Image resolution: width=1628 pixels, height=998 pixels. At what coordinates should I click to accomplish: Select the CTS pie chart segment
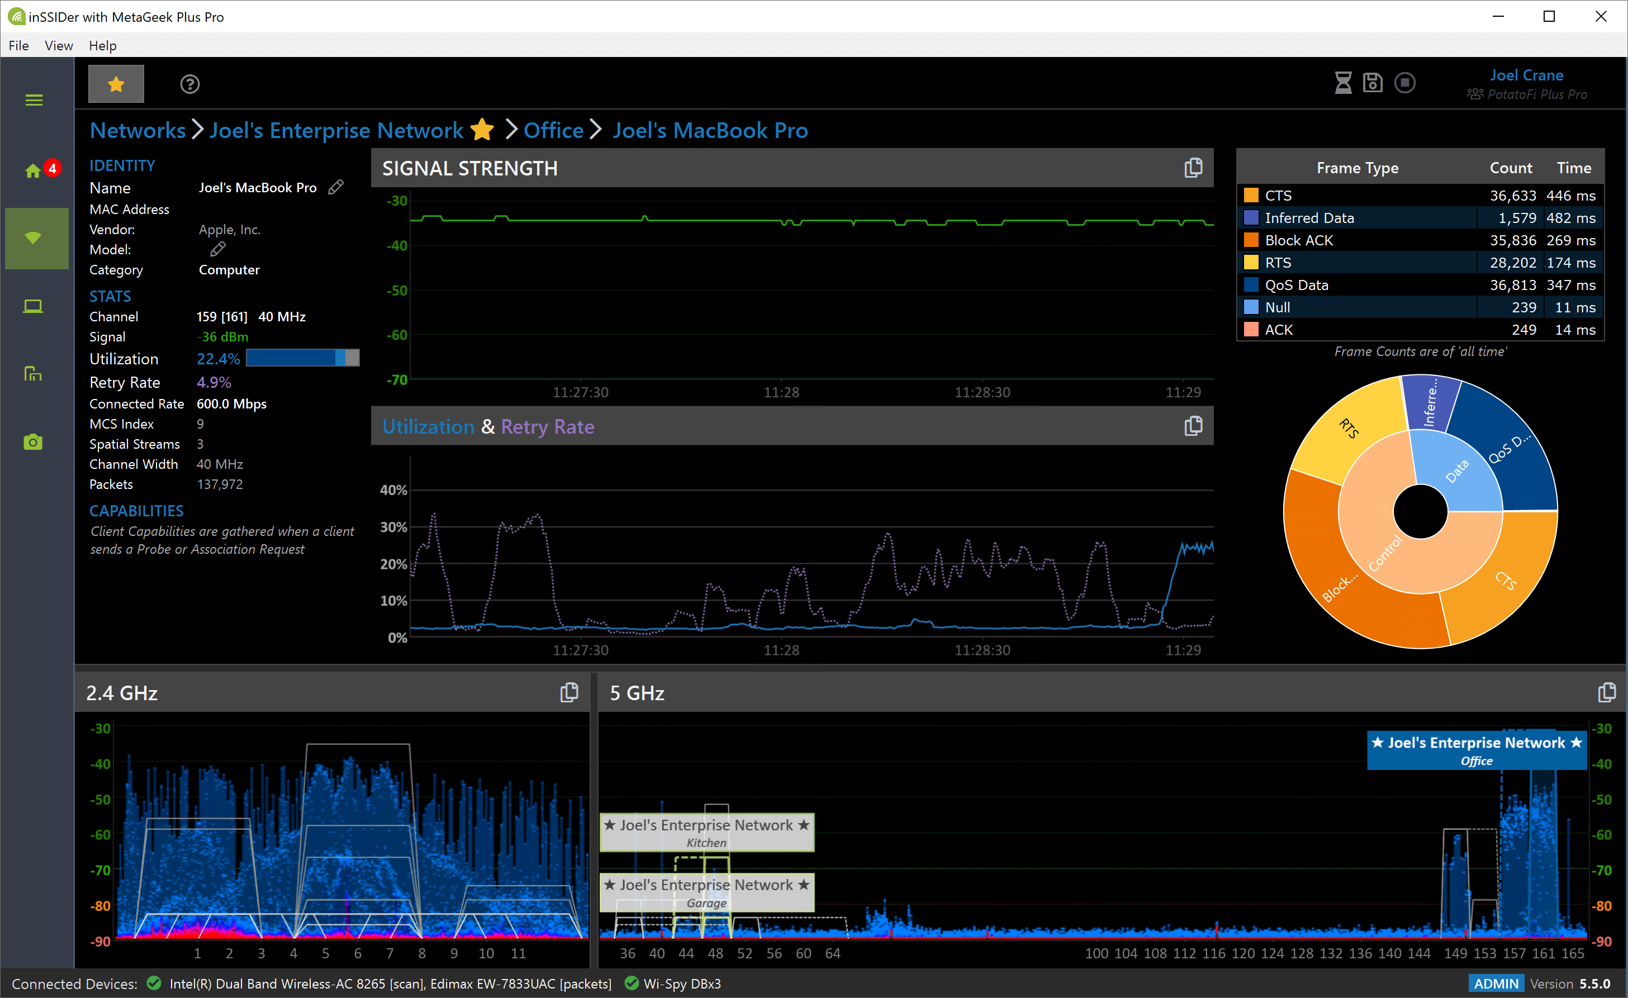(x=1506, y=580)
